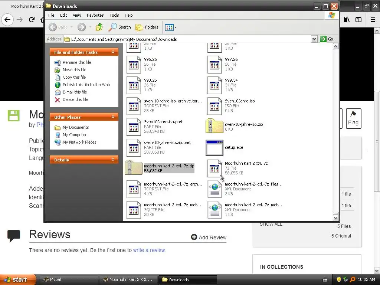This screenshot has width=380, height=285.
Task: Open the File menu
Action: (51, 15)
